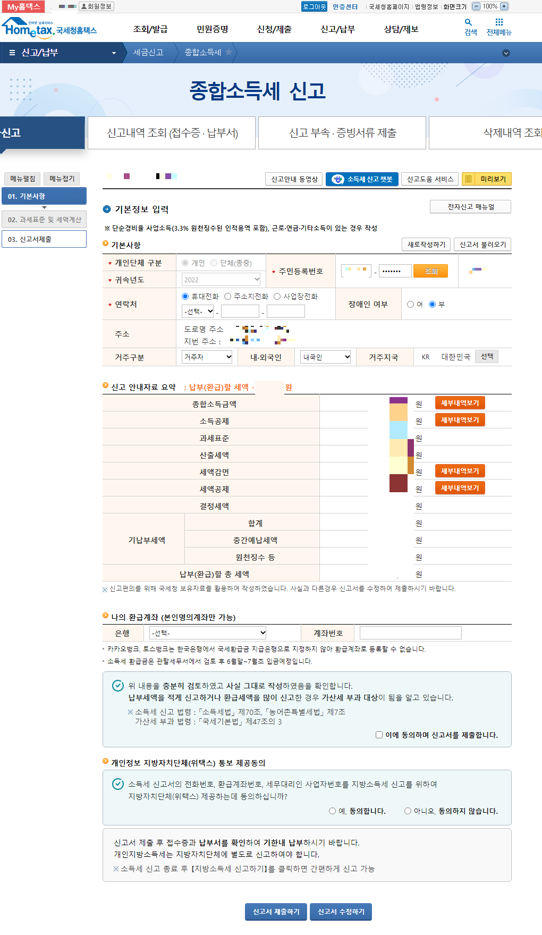Open the 내·외국인 내국인 dropdown
The width and height of the screenshot is (542, 935).
click(326, 357)
